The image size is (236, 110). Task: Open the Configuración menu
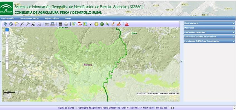point(8,18)
